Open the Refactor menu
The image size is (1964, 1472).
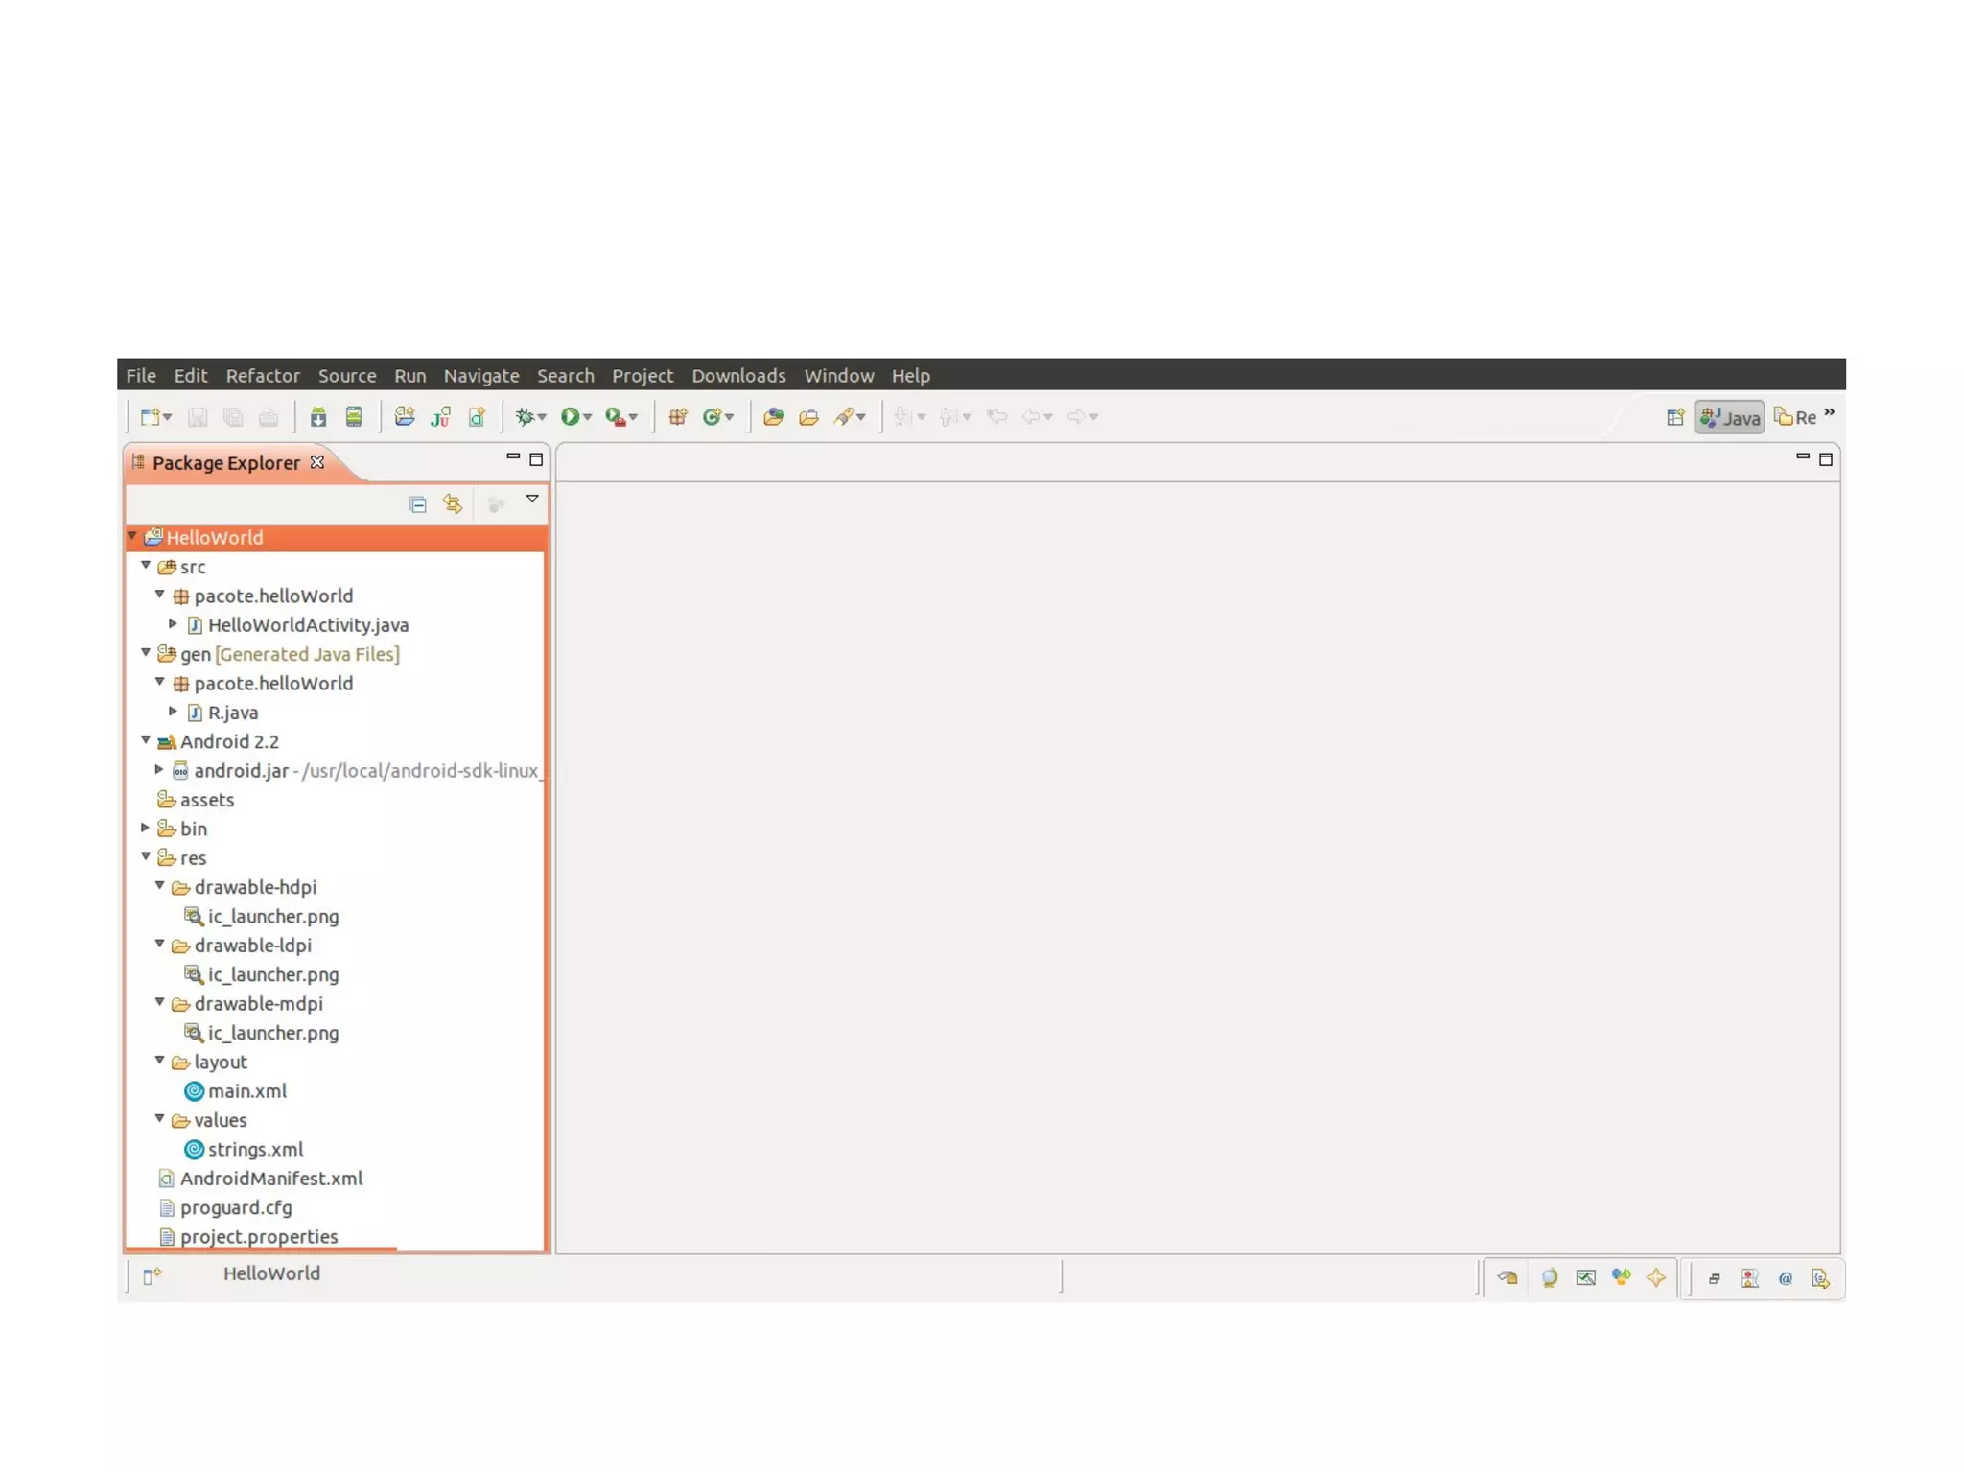[x=262, y=376]
